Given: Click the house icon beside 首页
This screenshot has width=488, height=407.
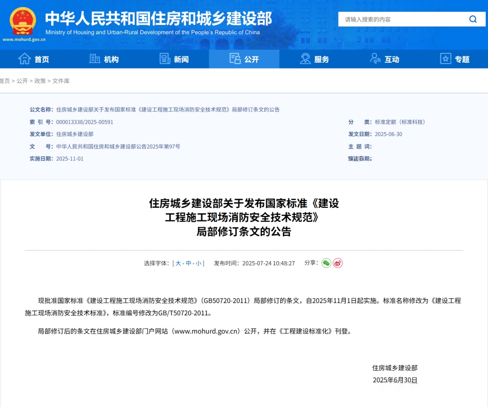Looking at the screenshot, I should click(24, 59).
